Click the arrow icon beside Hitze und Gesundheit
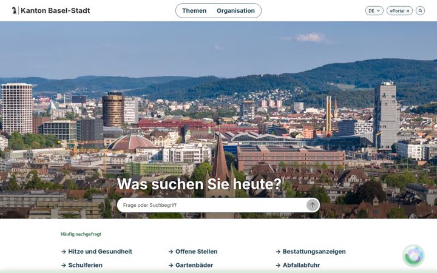437x273 pixels. 64,252
